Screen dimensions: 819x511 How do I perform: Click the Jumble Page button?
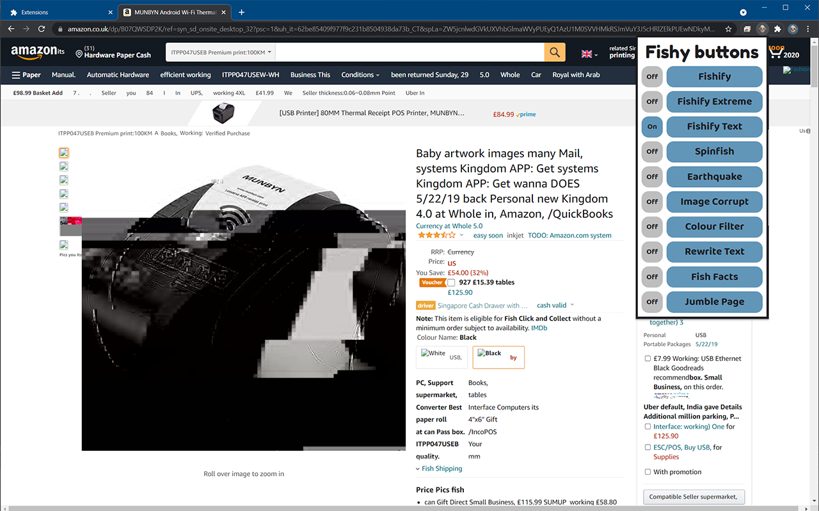[715, 302]
